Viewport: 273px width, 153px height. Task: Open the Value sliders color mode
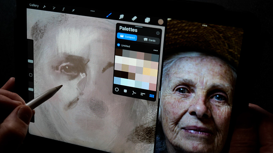pyautogui.click(x=143, y=94)
